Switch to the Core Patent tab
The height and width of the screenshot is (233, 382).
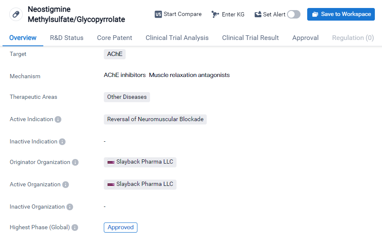114,38
